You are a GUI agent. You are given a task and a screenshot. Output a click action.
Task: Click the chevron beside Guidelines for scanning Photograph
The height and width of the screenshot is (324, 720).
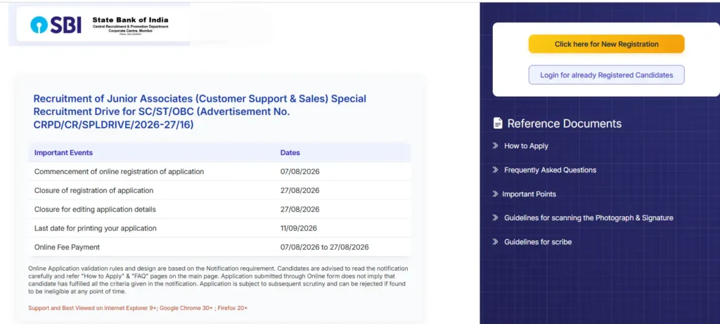point(496,217)
